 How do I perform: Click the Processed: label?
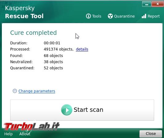[20, 49]
